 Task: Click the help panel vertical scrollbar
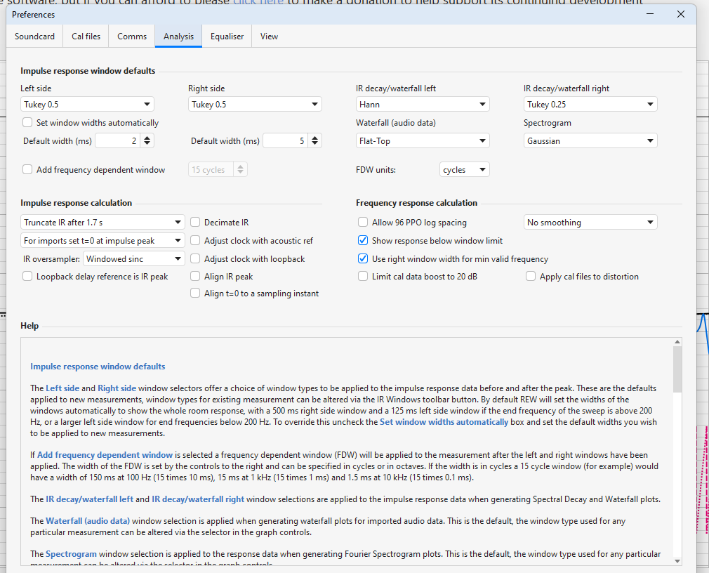pyautogui.click(x=677, y=370)
